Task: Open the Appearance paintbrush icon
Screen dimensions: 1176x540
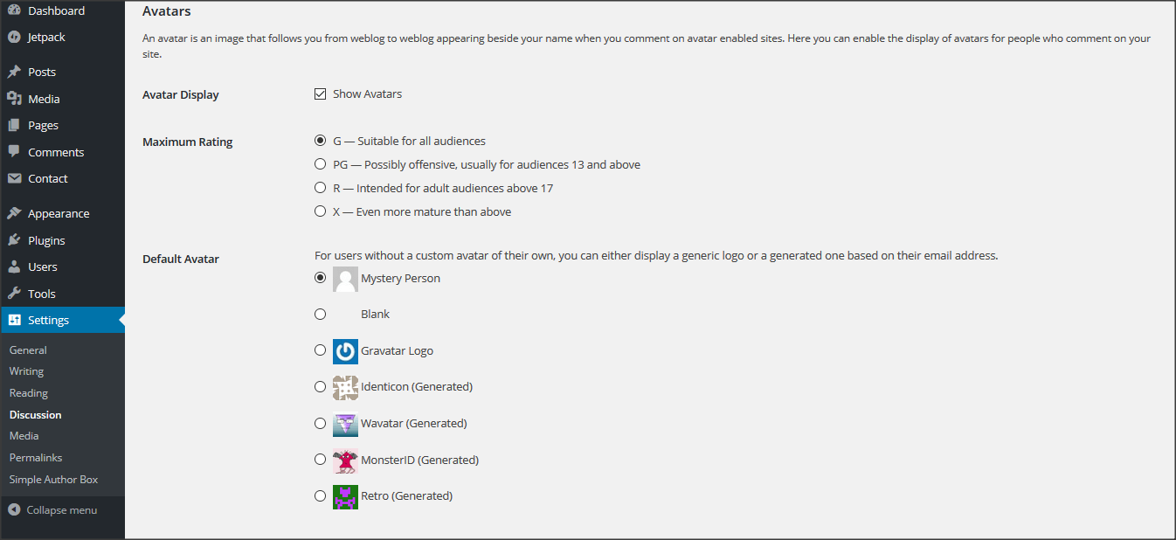Action: coord(14,213)
